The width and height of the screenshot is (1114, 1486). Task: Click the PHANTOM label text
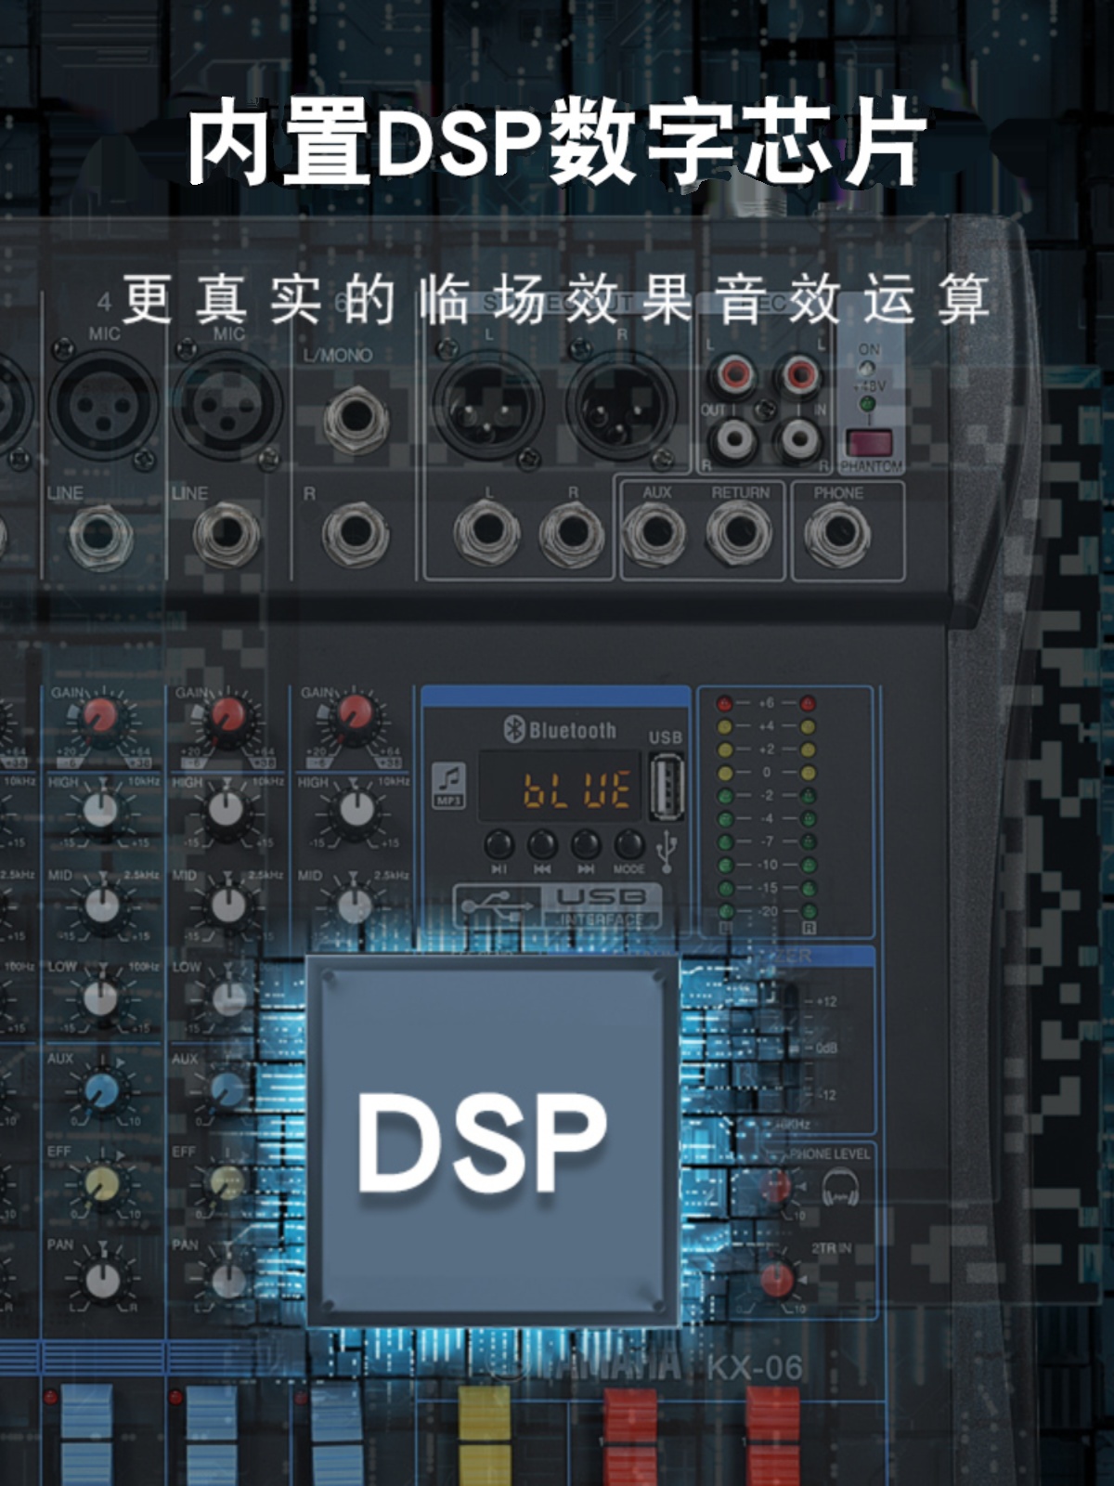coord(871,465)
